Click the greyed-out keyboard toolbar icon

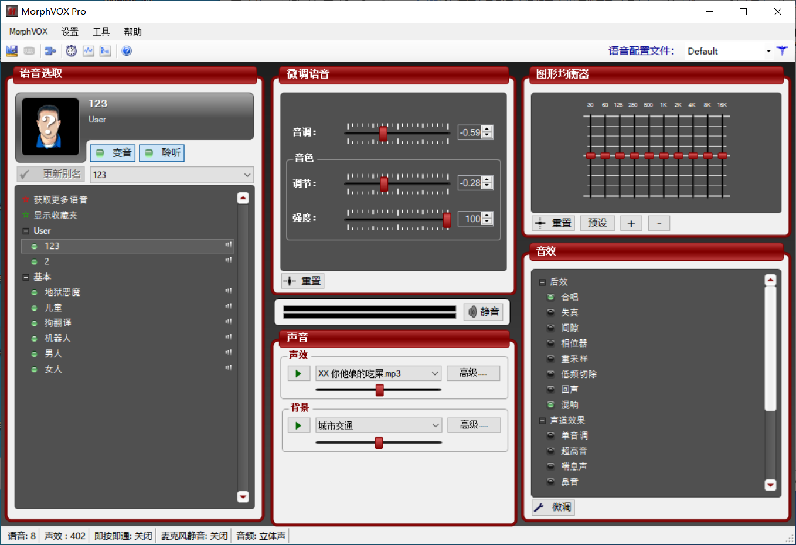tap(29, 51)
